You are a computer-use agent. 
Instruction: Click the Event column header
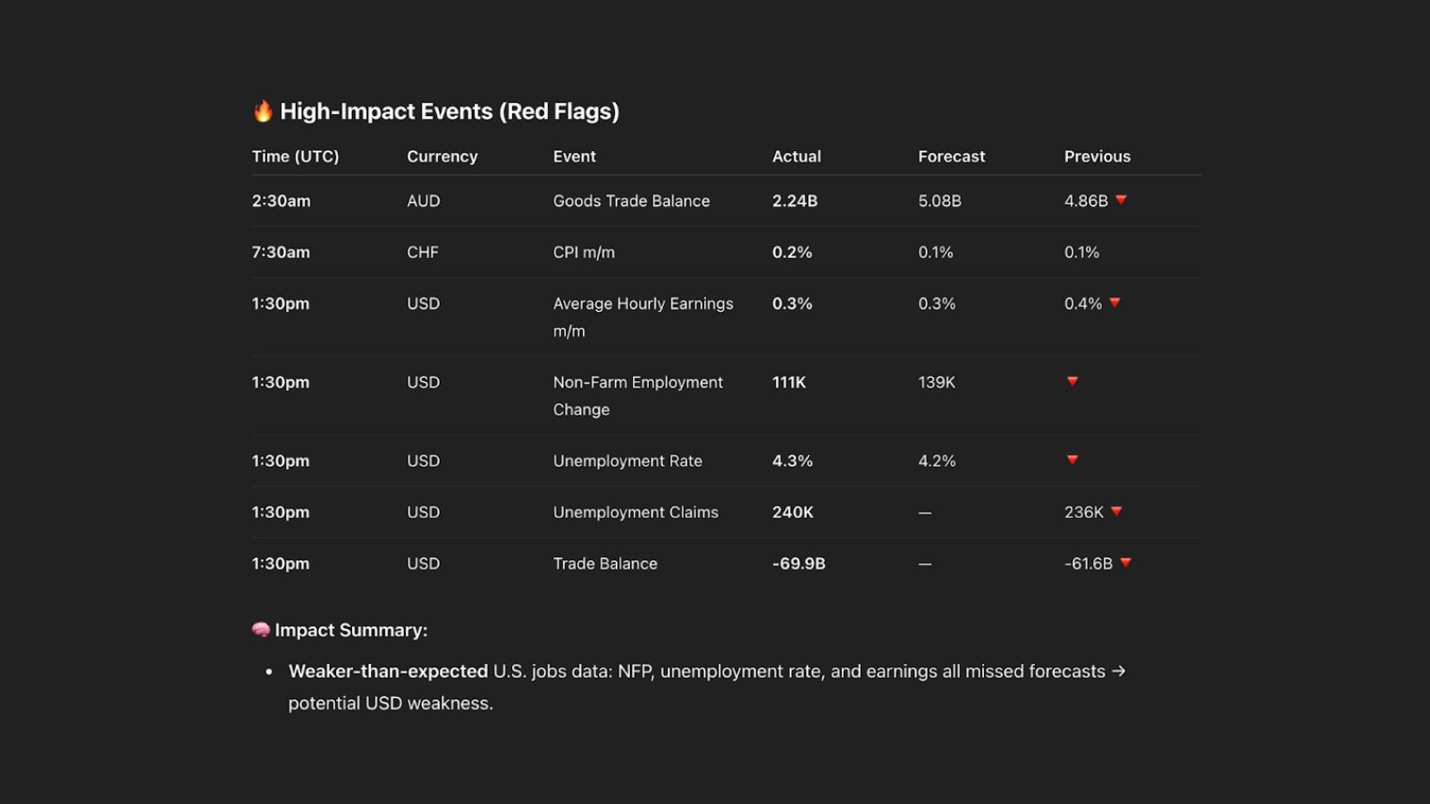[x=574, y=156]
